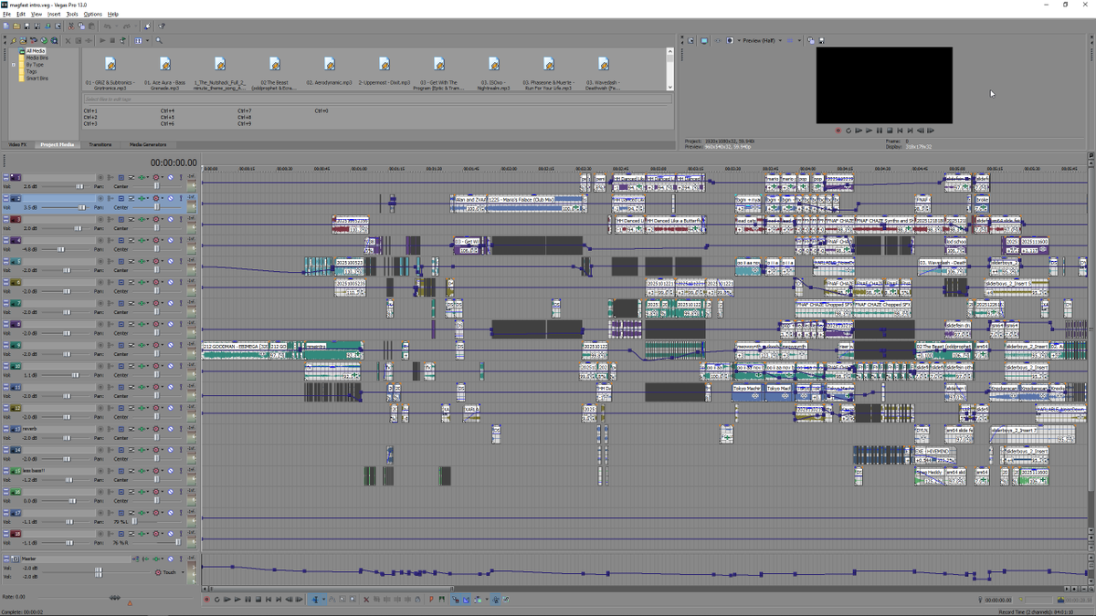Click Pause in the timeline transport bar
1096x616 pixels.
(248, 600)
